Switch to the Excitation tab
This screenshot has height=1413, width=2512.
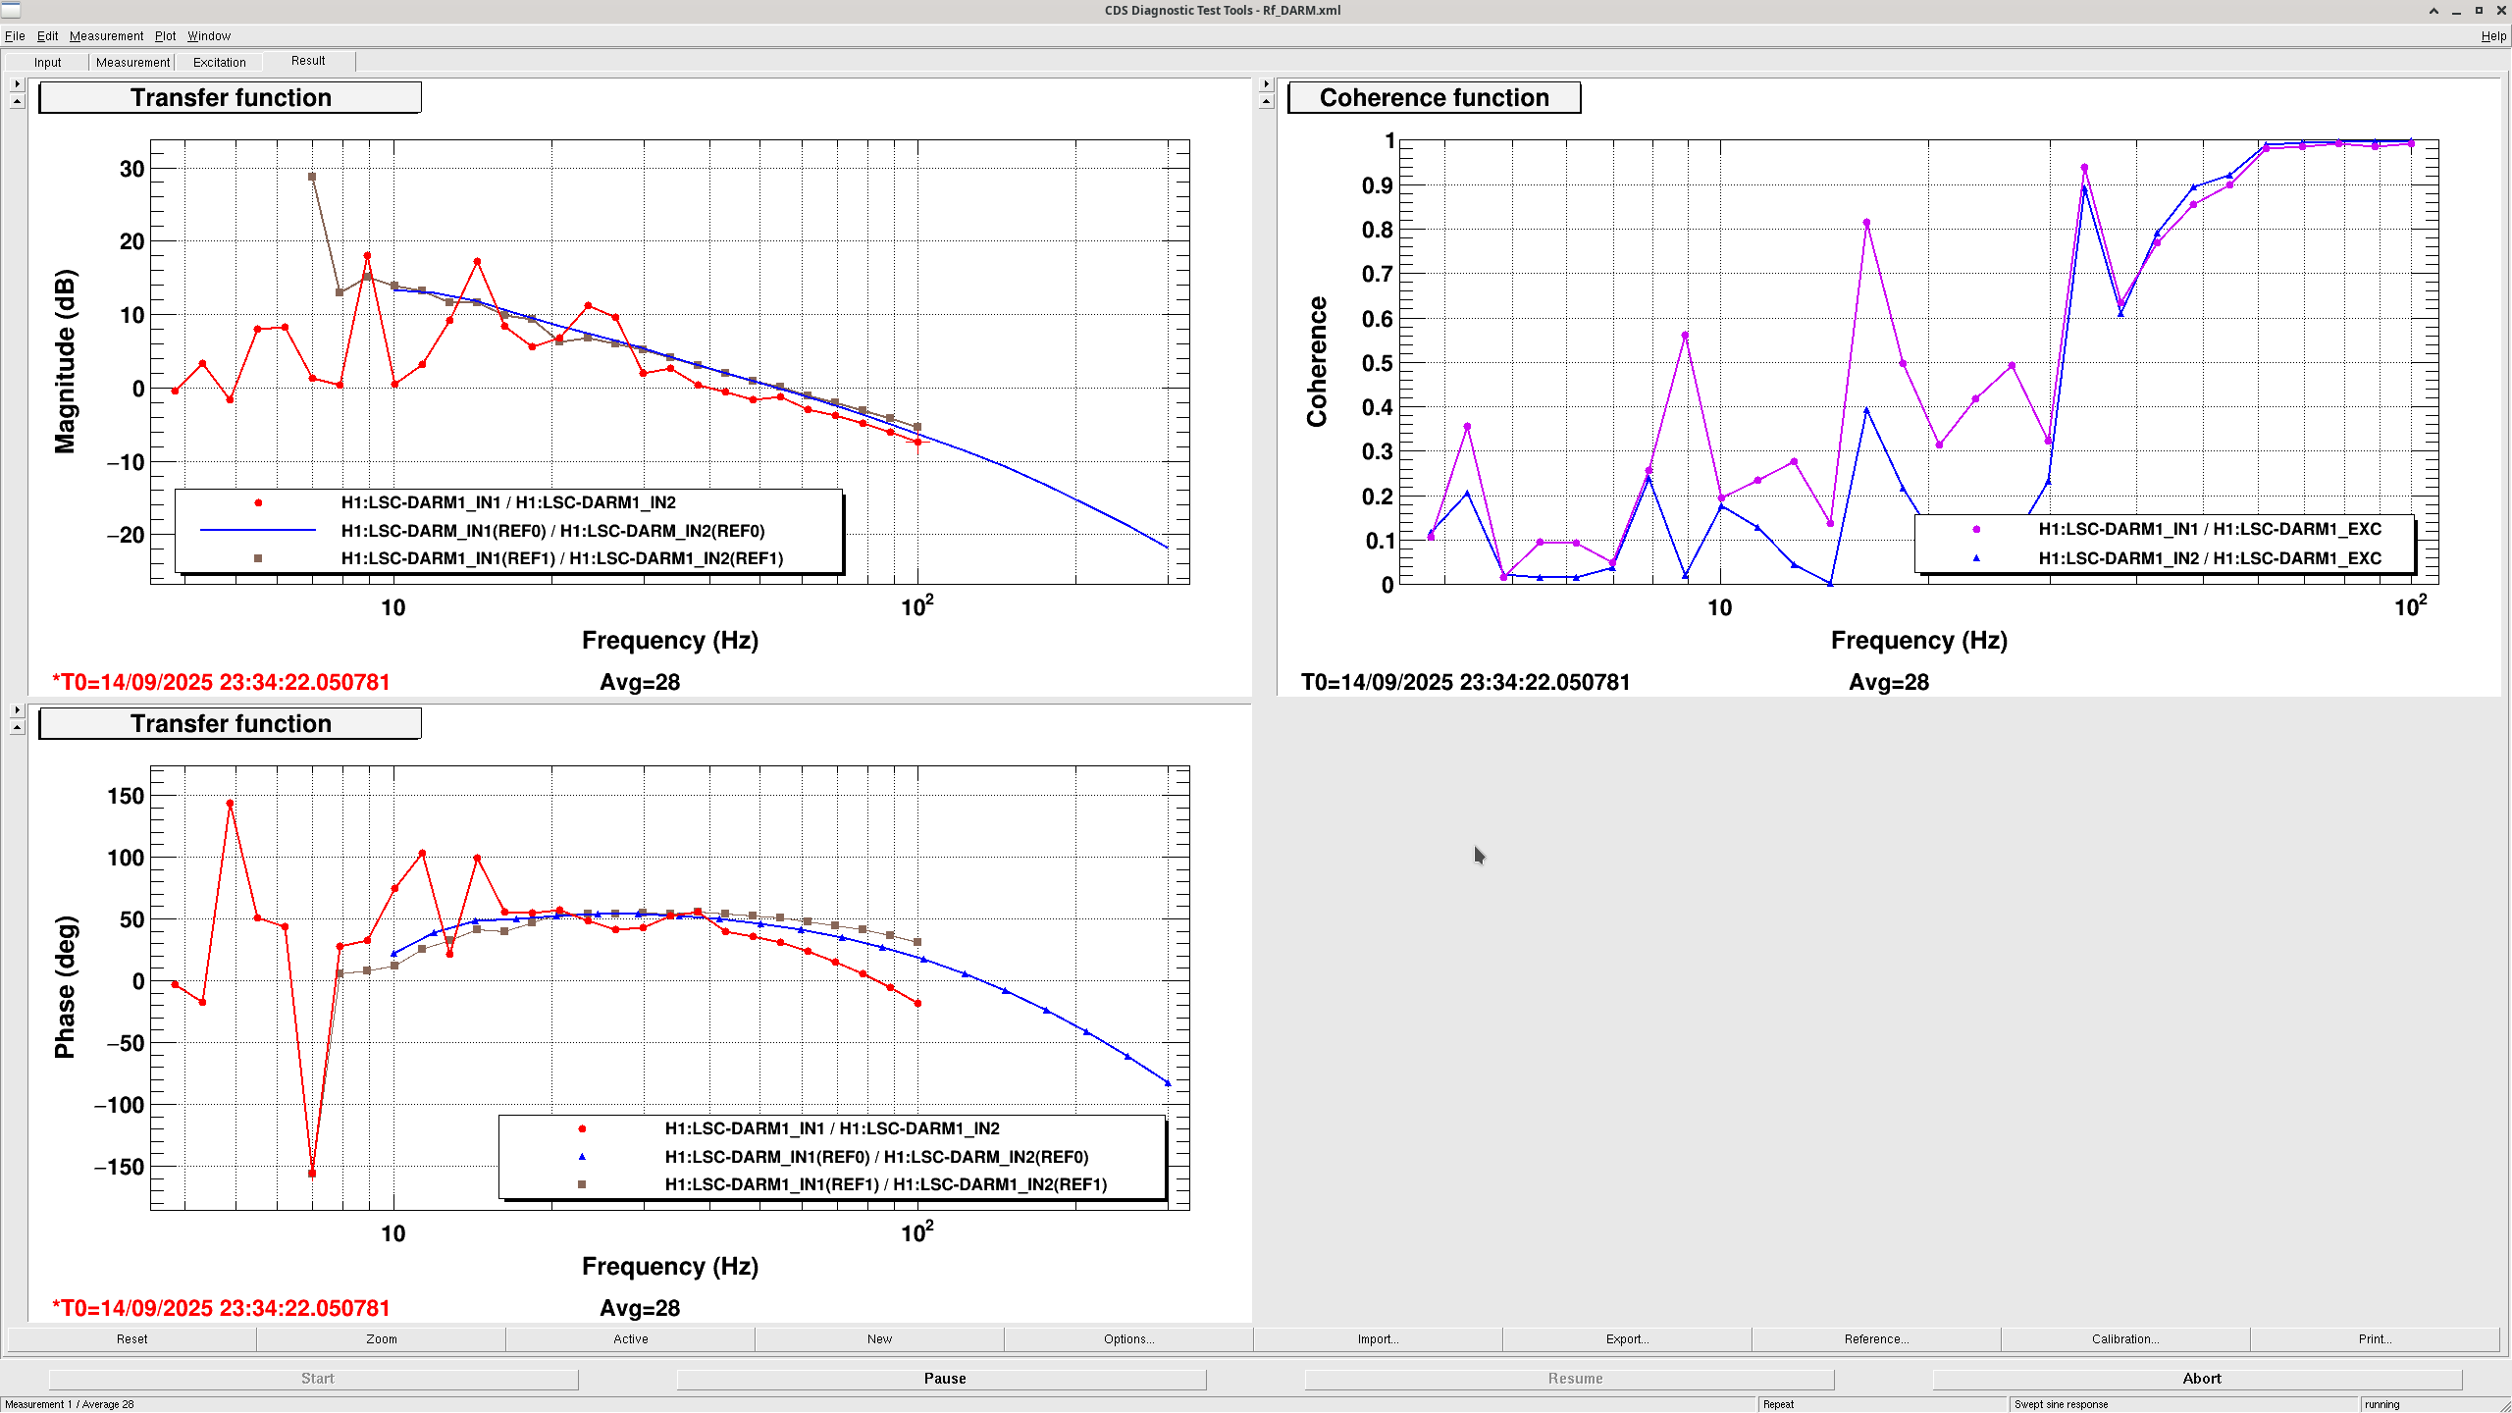pyautogui.click(x=219, y=62)
